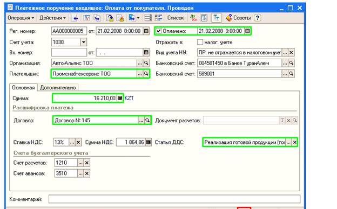Open selection for Счет расчетов 1210
The width and height of the screenshot is (337, 209).
pos(80,163)
